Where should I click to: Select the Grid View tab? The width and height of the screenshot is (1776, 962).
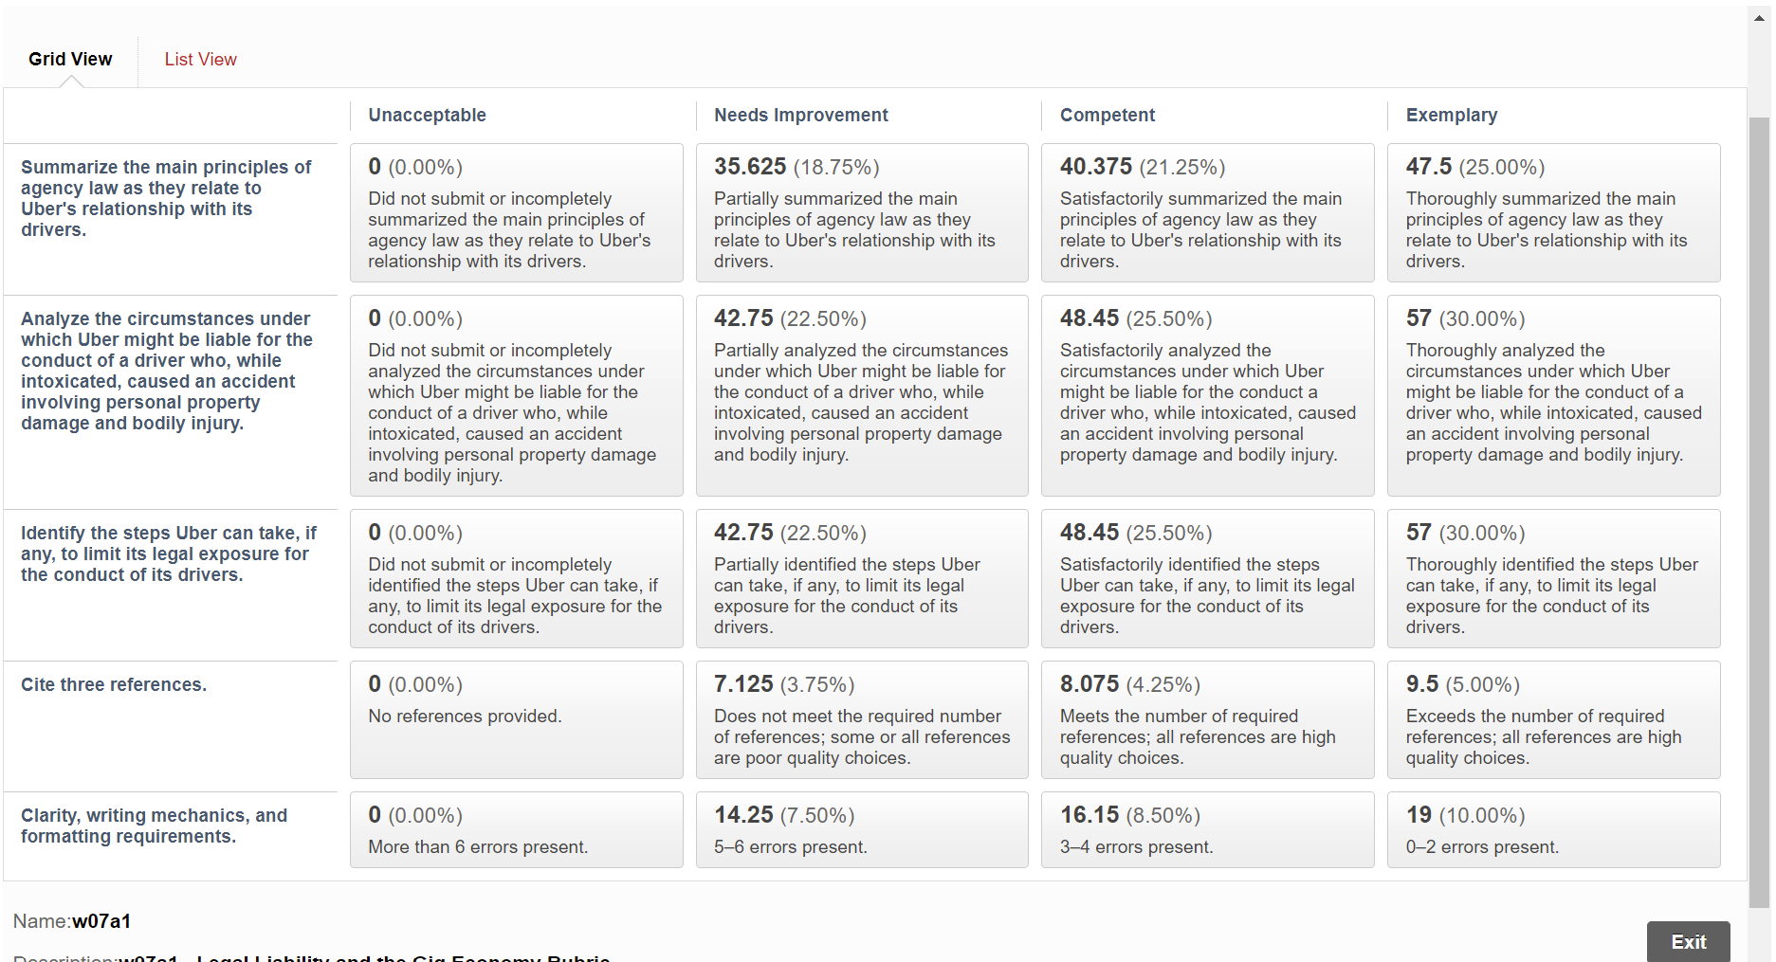tap(70, 59)
